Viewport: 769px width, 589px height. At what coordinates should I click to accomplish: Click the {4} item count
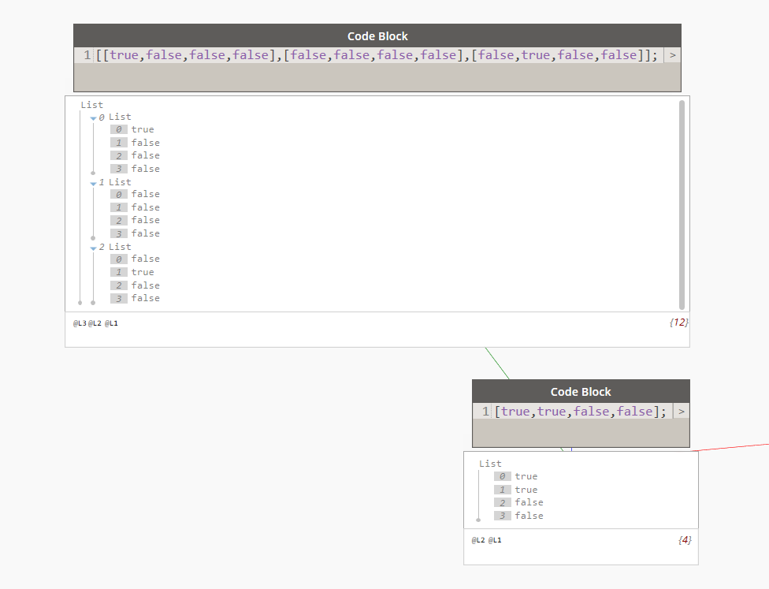tap(685, 540)
